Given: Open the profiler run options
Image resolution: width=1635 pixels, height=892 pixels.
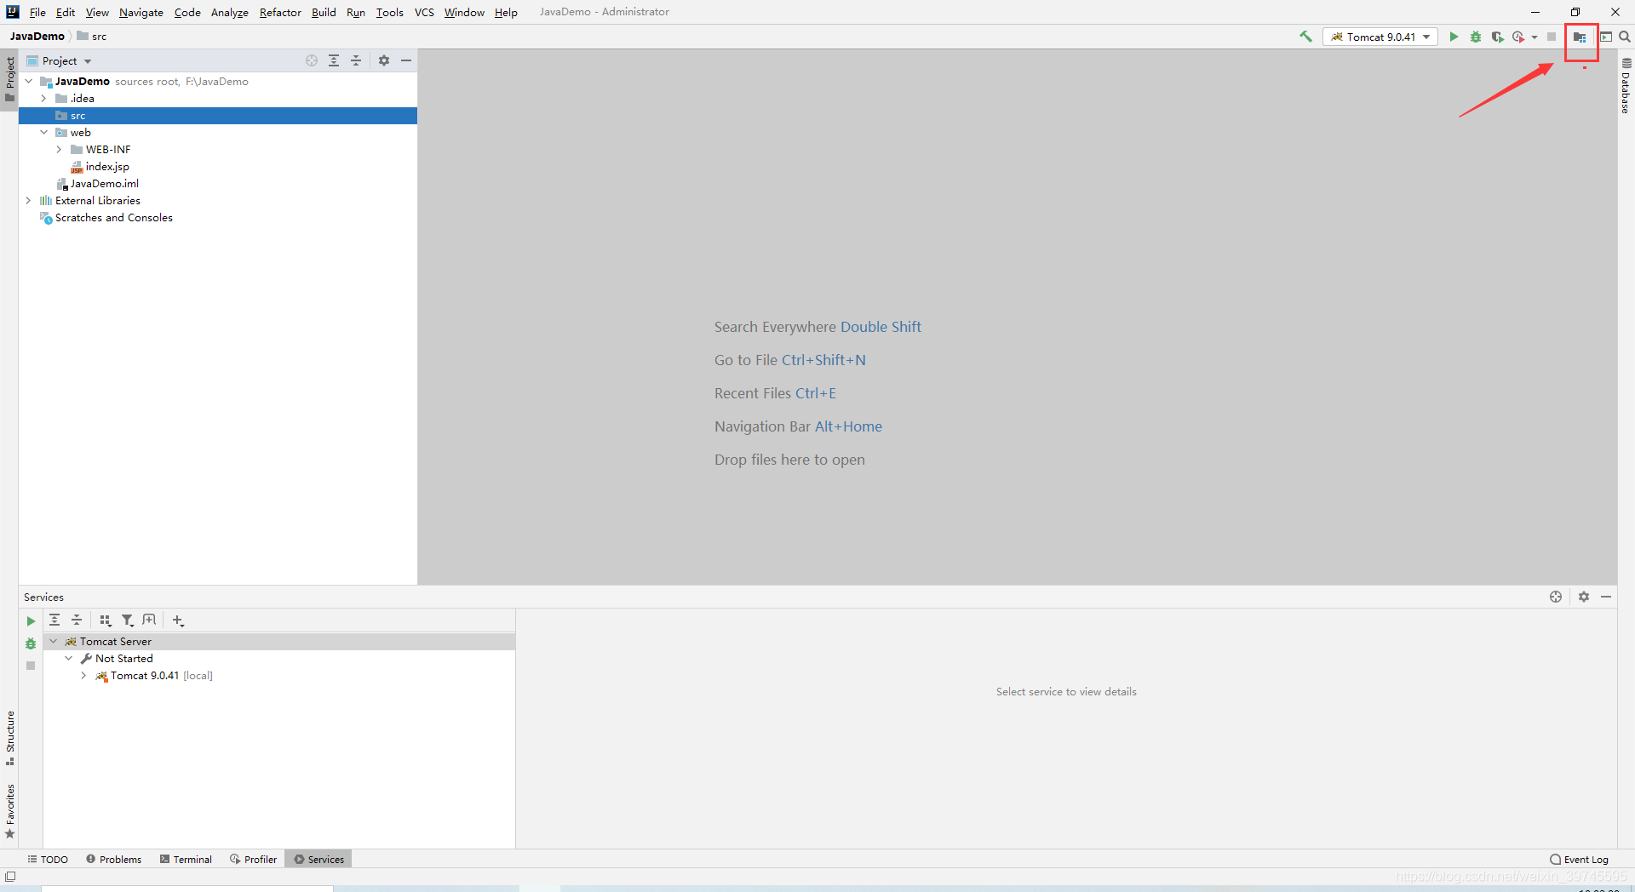Looking at the screenshot, I should (x=1520, y=37).
